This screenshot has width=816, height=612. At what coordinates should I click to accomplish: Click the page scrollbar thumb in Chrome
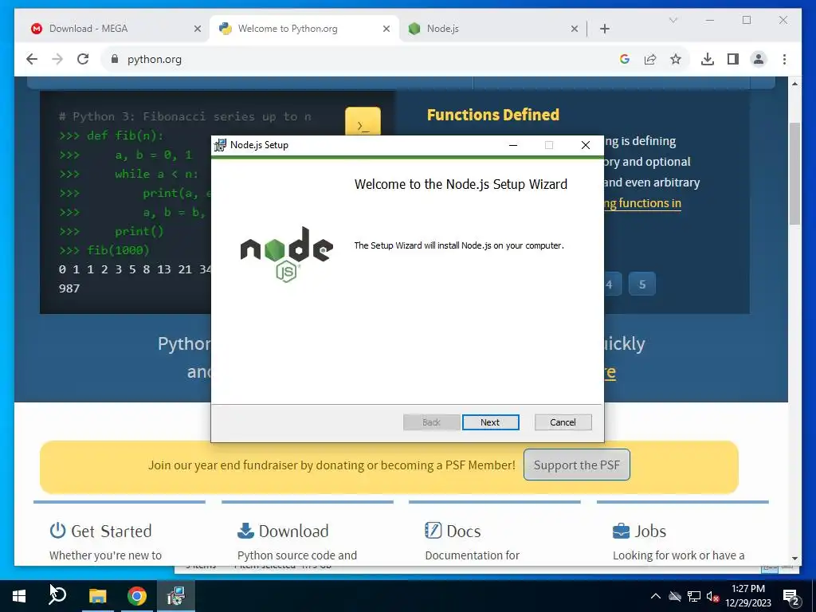click(x=794, y=174)
